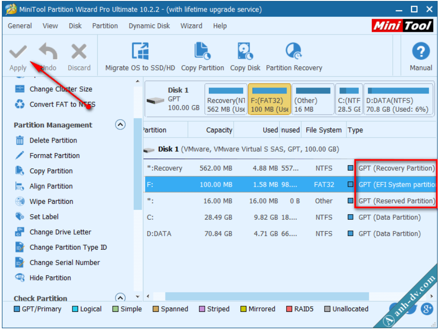The image size is (440, 332).
Task: Click the Hide Partition icon
Action: click(20, 278)
